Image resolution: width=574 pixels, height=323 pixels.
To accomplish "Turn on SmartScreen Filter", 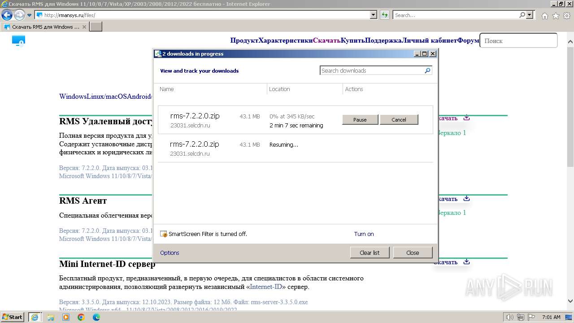I will click(364, 234).
